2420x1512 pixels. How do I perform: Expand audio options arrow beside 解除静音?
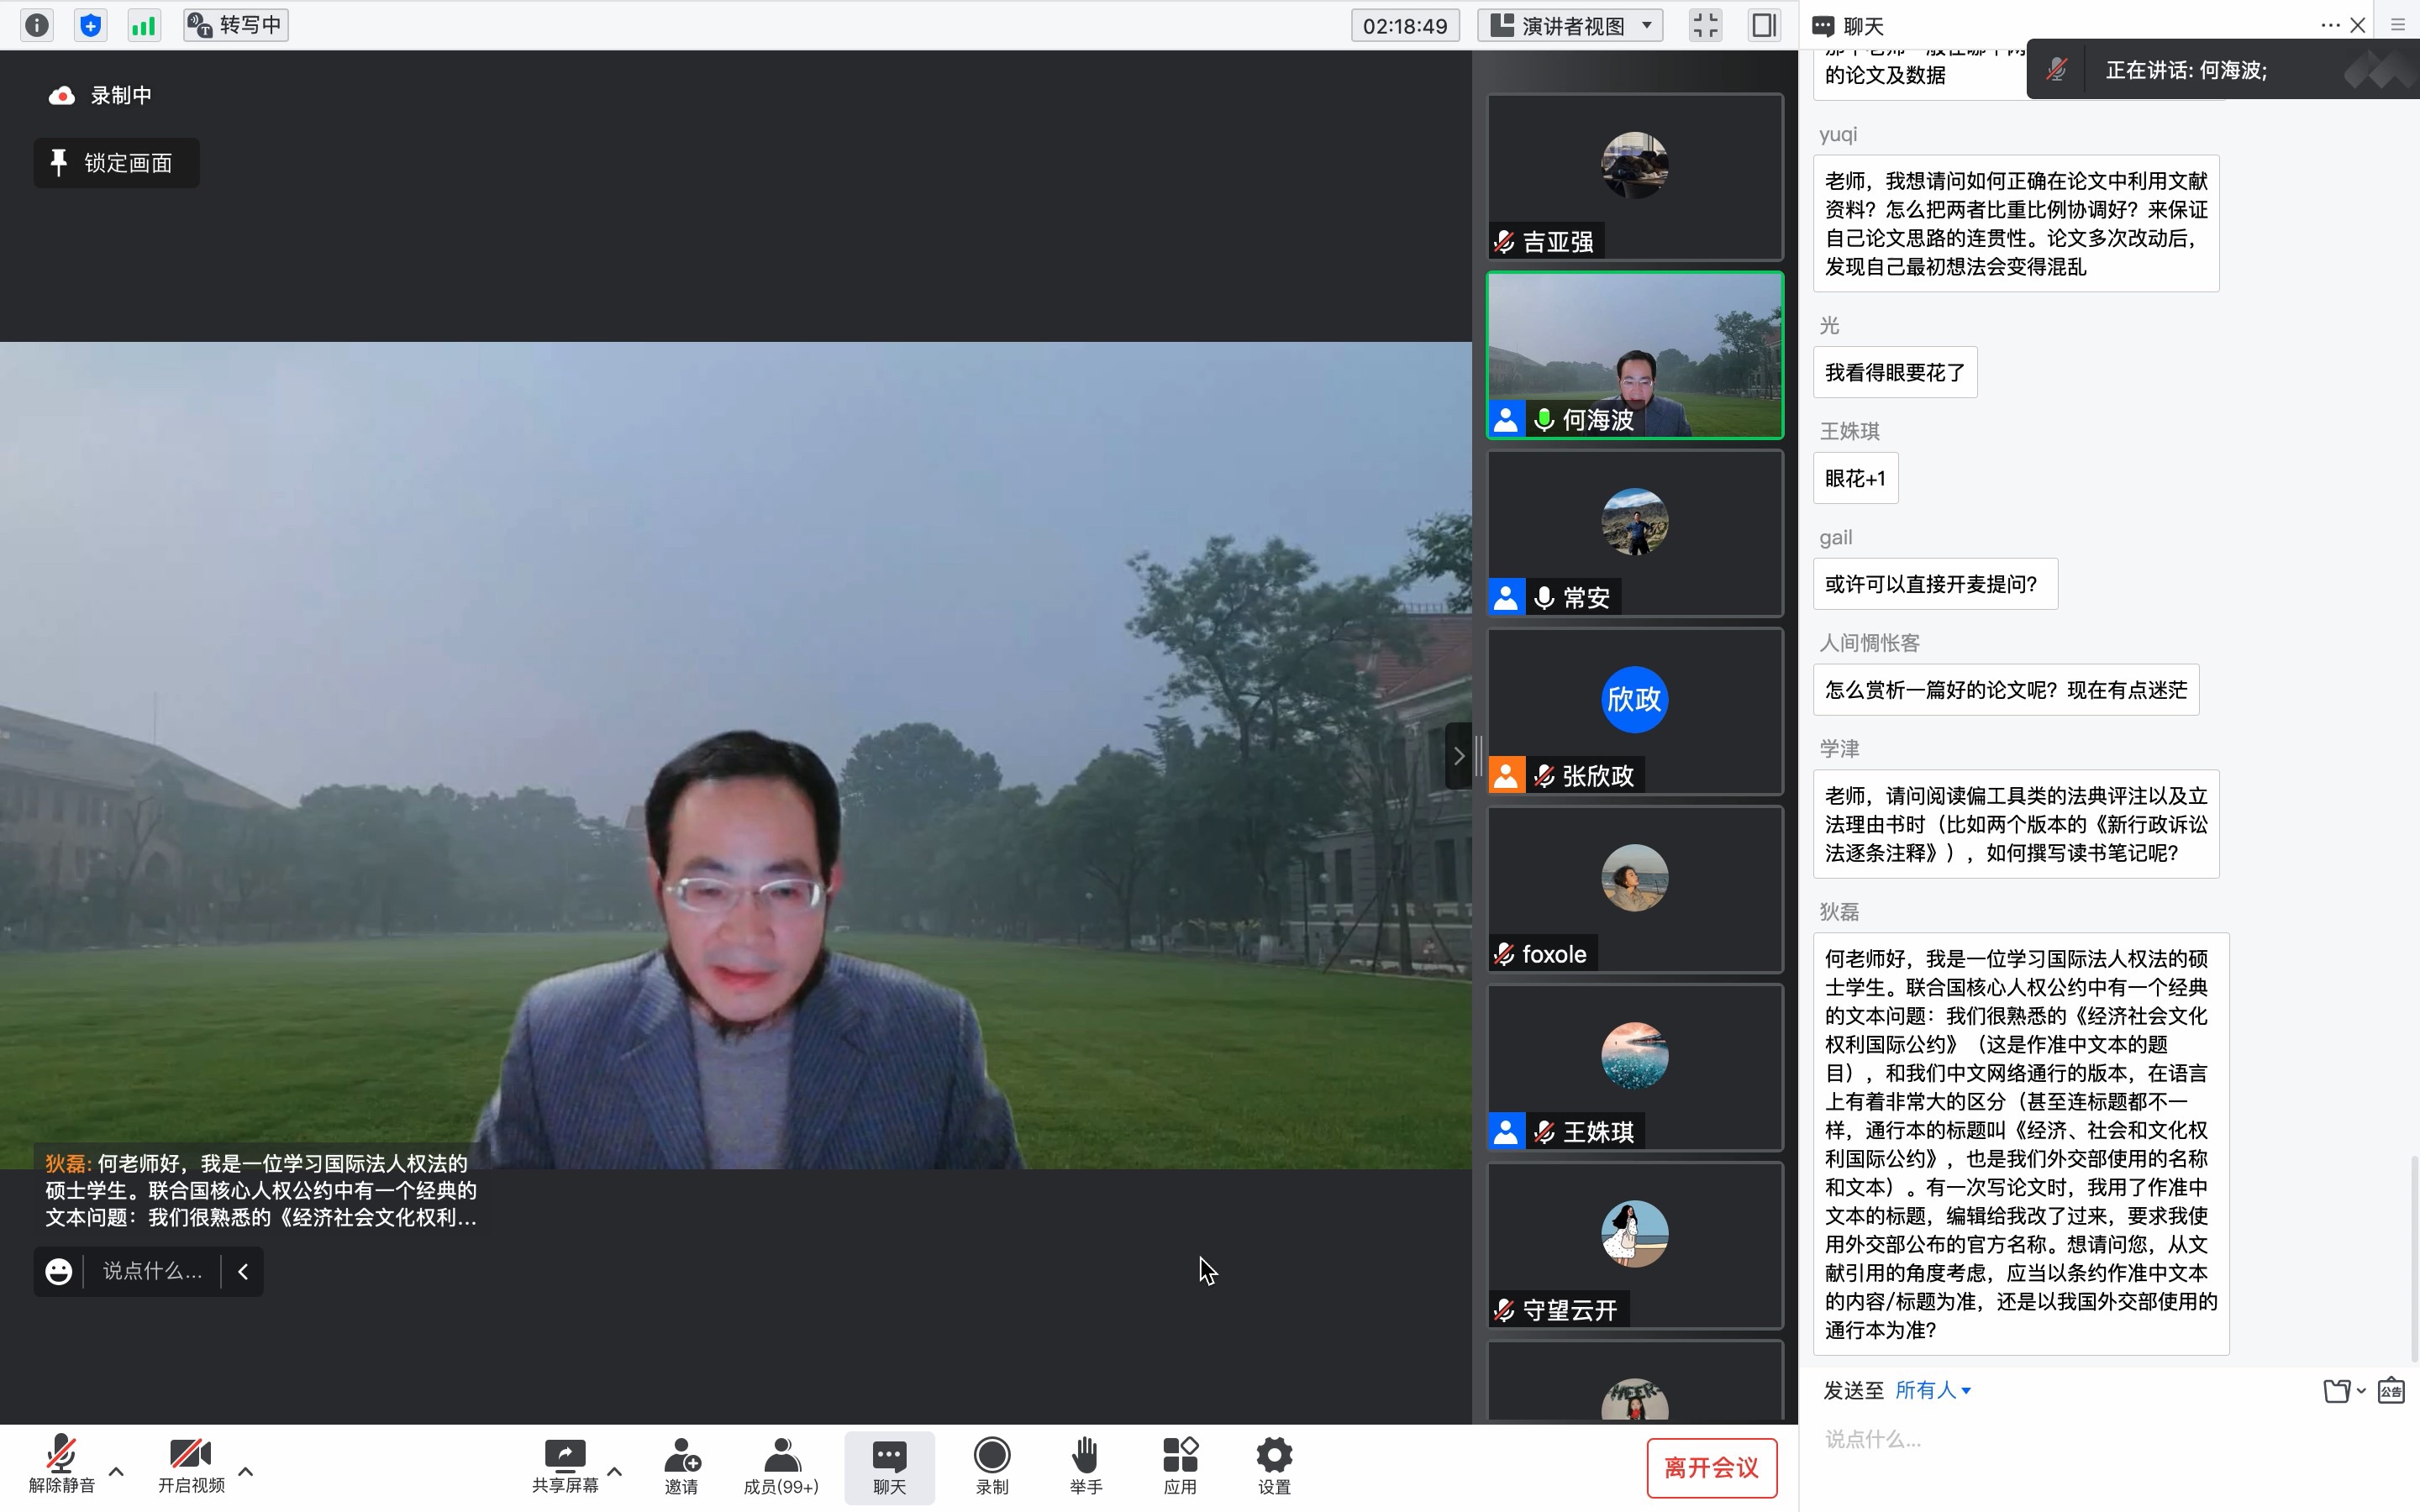[116, 1471]
